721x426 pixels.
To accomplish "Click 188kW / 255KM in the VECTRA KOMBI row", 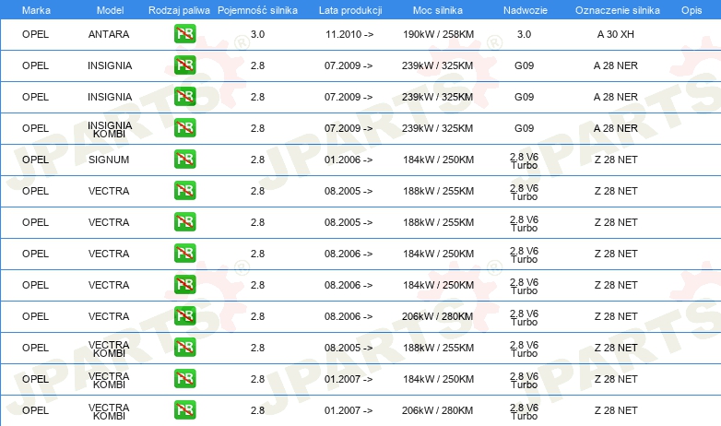I will point(438,348).
